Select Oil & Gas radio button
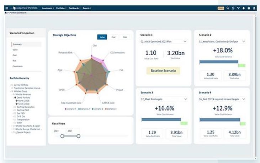Image resolution: width=260 pixels, height=163 pixels. 15,117
